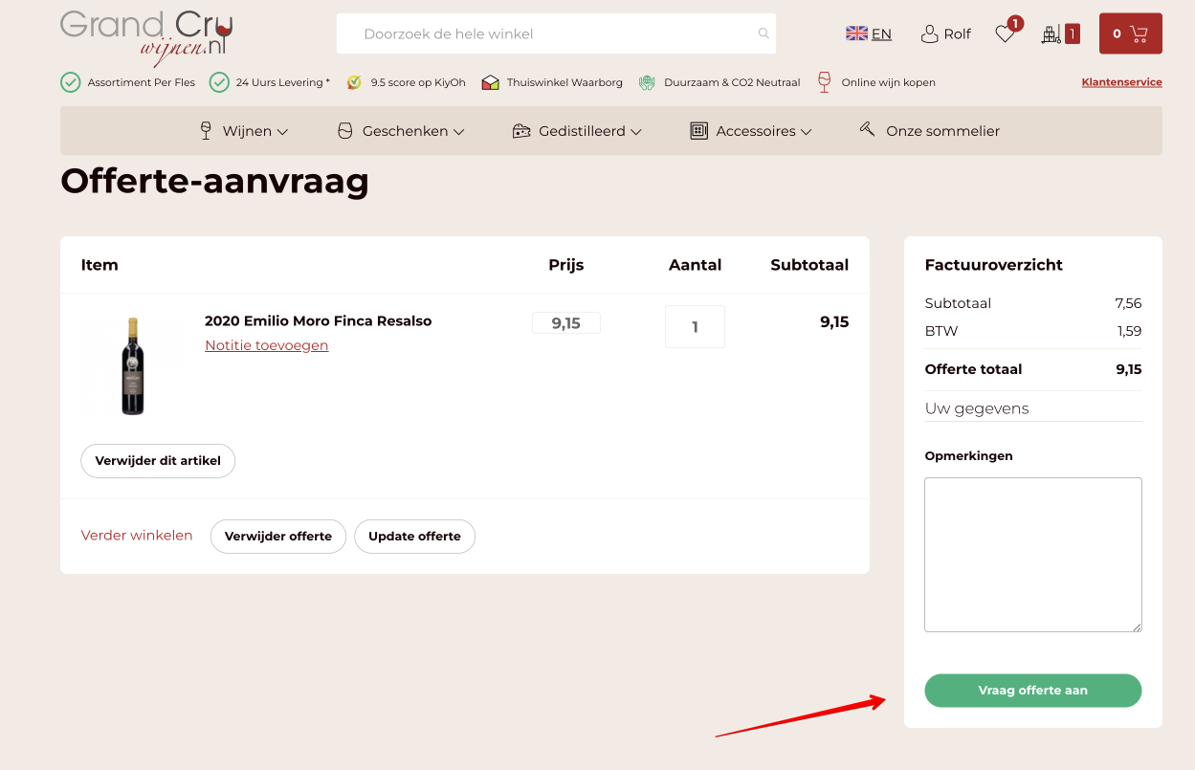Open the shopping cart icon button
Viewport: 1195px width, 770px height.
coord(1130,33)
